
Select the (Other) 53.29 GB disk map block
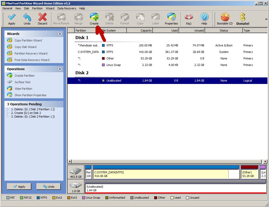[x=249, y=172]
